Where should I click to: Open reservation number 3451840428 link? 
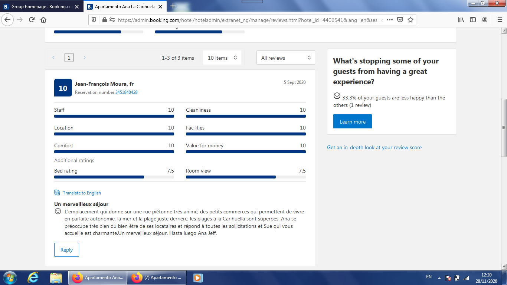pos(126,92)
